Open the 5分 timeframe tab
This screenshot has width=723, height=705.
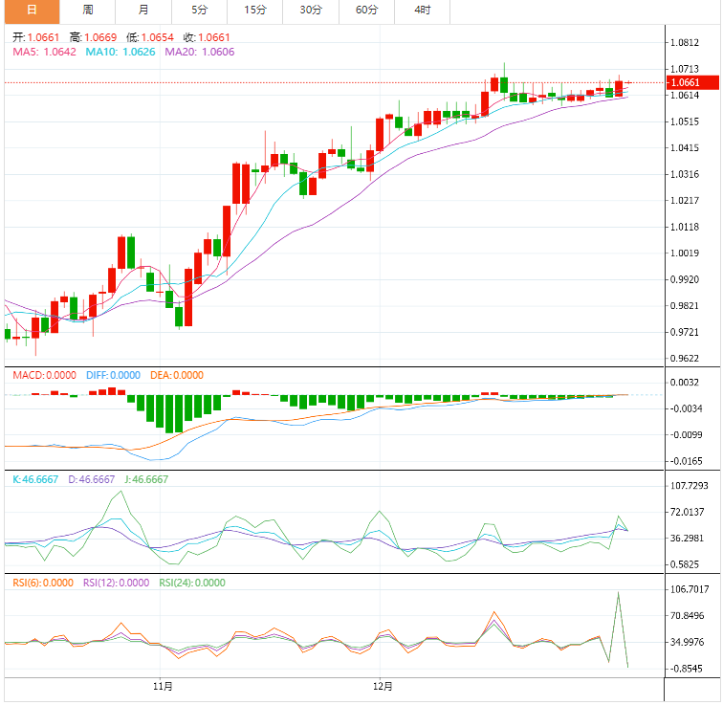[199, 11]
